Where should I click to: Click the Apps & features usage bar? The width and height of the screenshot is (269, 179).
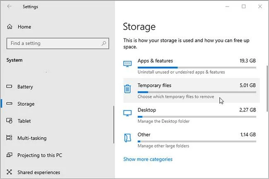(197, 68)
